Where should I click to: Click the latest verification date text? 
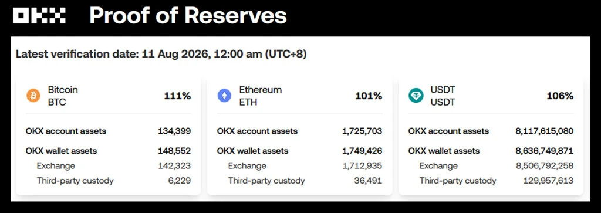pyautogui.click(x=161, y=55)
